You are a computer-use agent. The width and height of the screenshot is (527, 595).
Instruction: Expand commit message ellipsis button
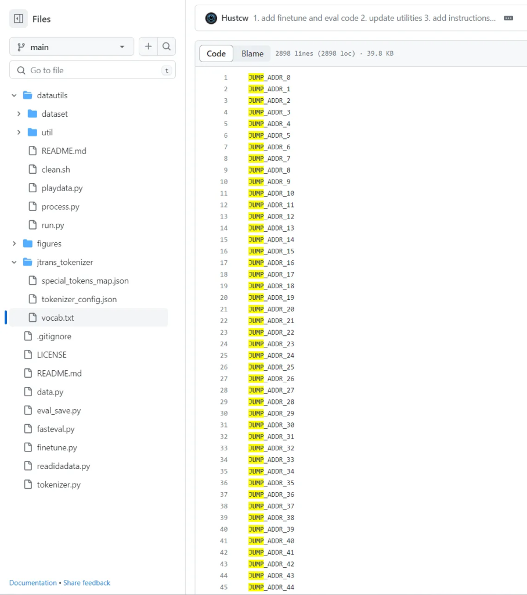tap(508, 18)
